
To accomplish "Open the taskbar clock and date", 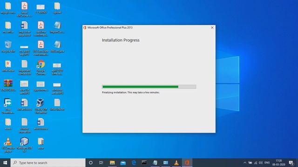I will tap(278, 163).
